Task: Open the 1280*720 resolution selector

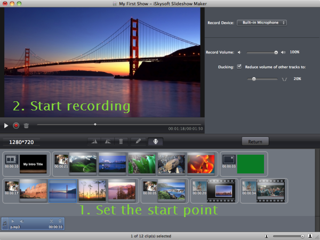Action: pos(21,142)
